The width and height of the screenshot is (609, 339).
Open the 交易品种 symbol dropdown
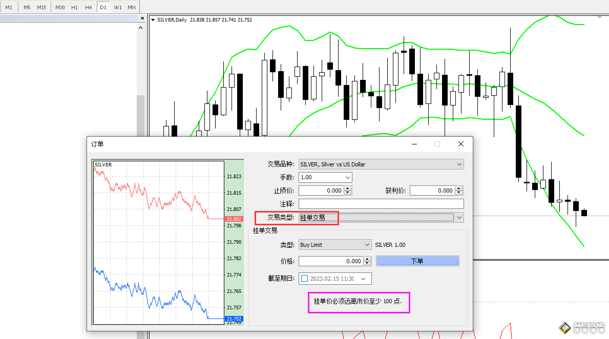[x=459, y=164]
